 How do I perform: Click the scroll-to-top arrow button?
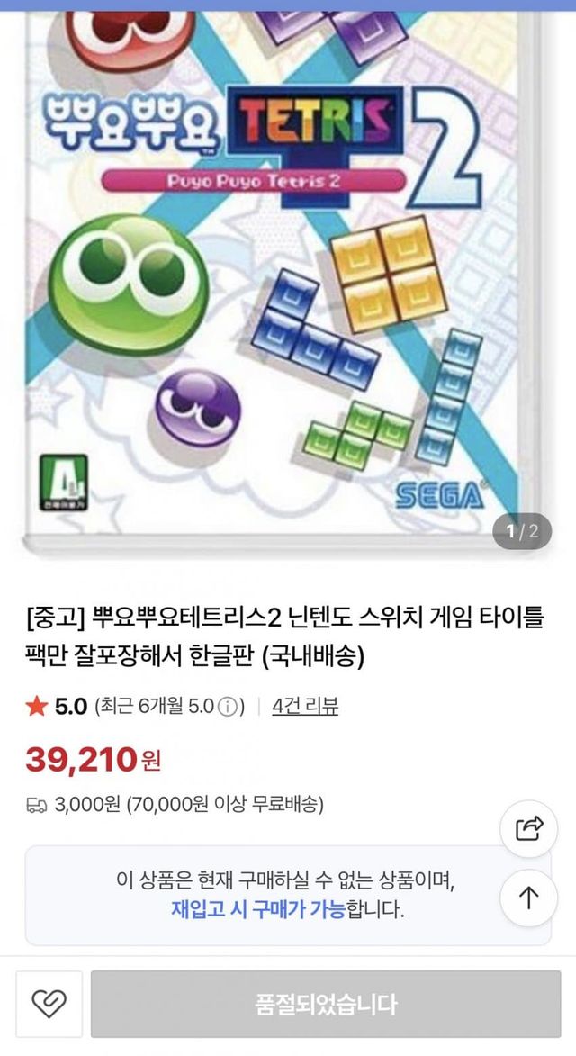click(x=529, y=897)
